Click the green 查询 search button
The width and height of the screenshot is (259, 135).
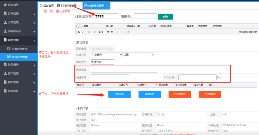165,16
